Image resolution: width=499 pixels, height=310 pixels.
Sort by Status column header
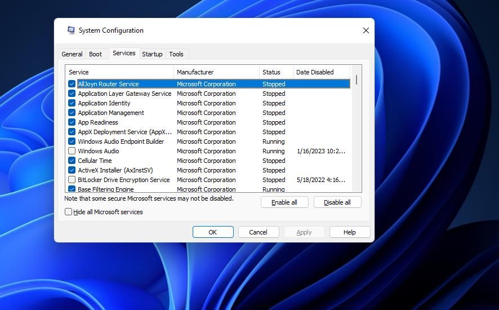(276, 72)
